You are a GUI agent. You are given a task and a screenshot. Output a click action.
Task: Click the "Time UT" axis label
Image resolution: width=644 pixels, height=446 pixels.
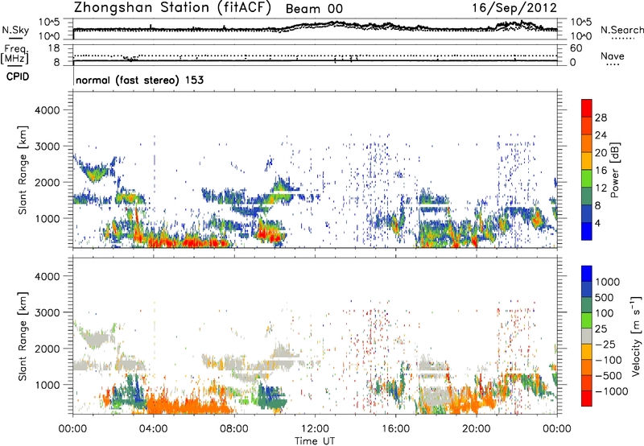click(x=315, y=441)
